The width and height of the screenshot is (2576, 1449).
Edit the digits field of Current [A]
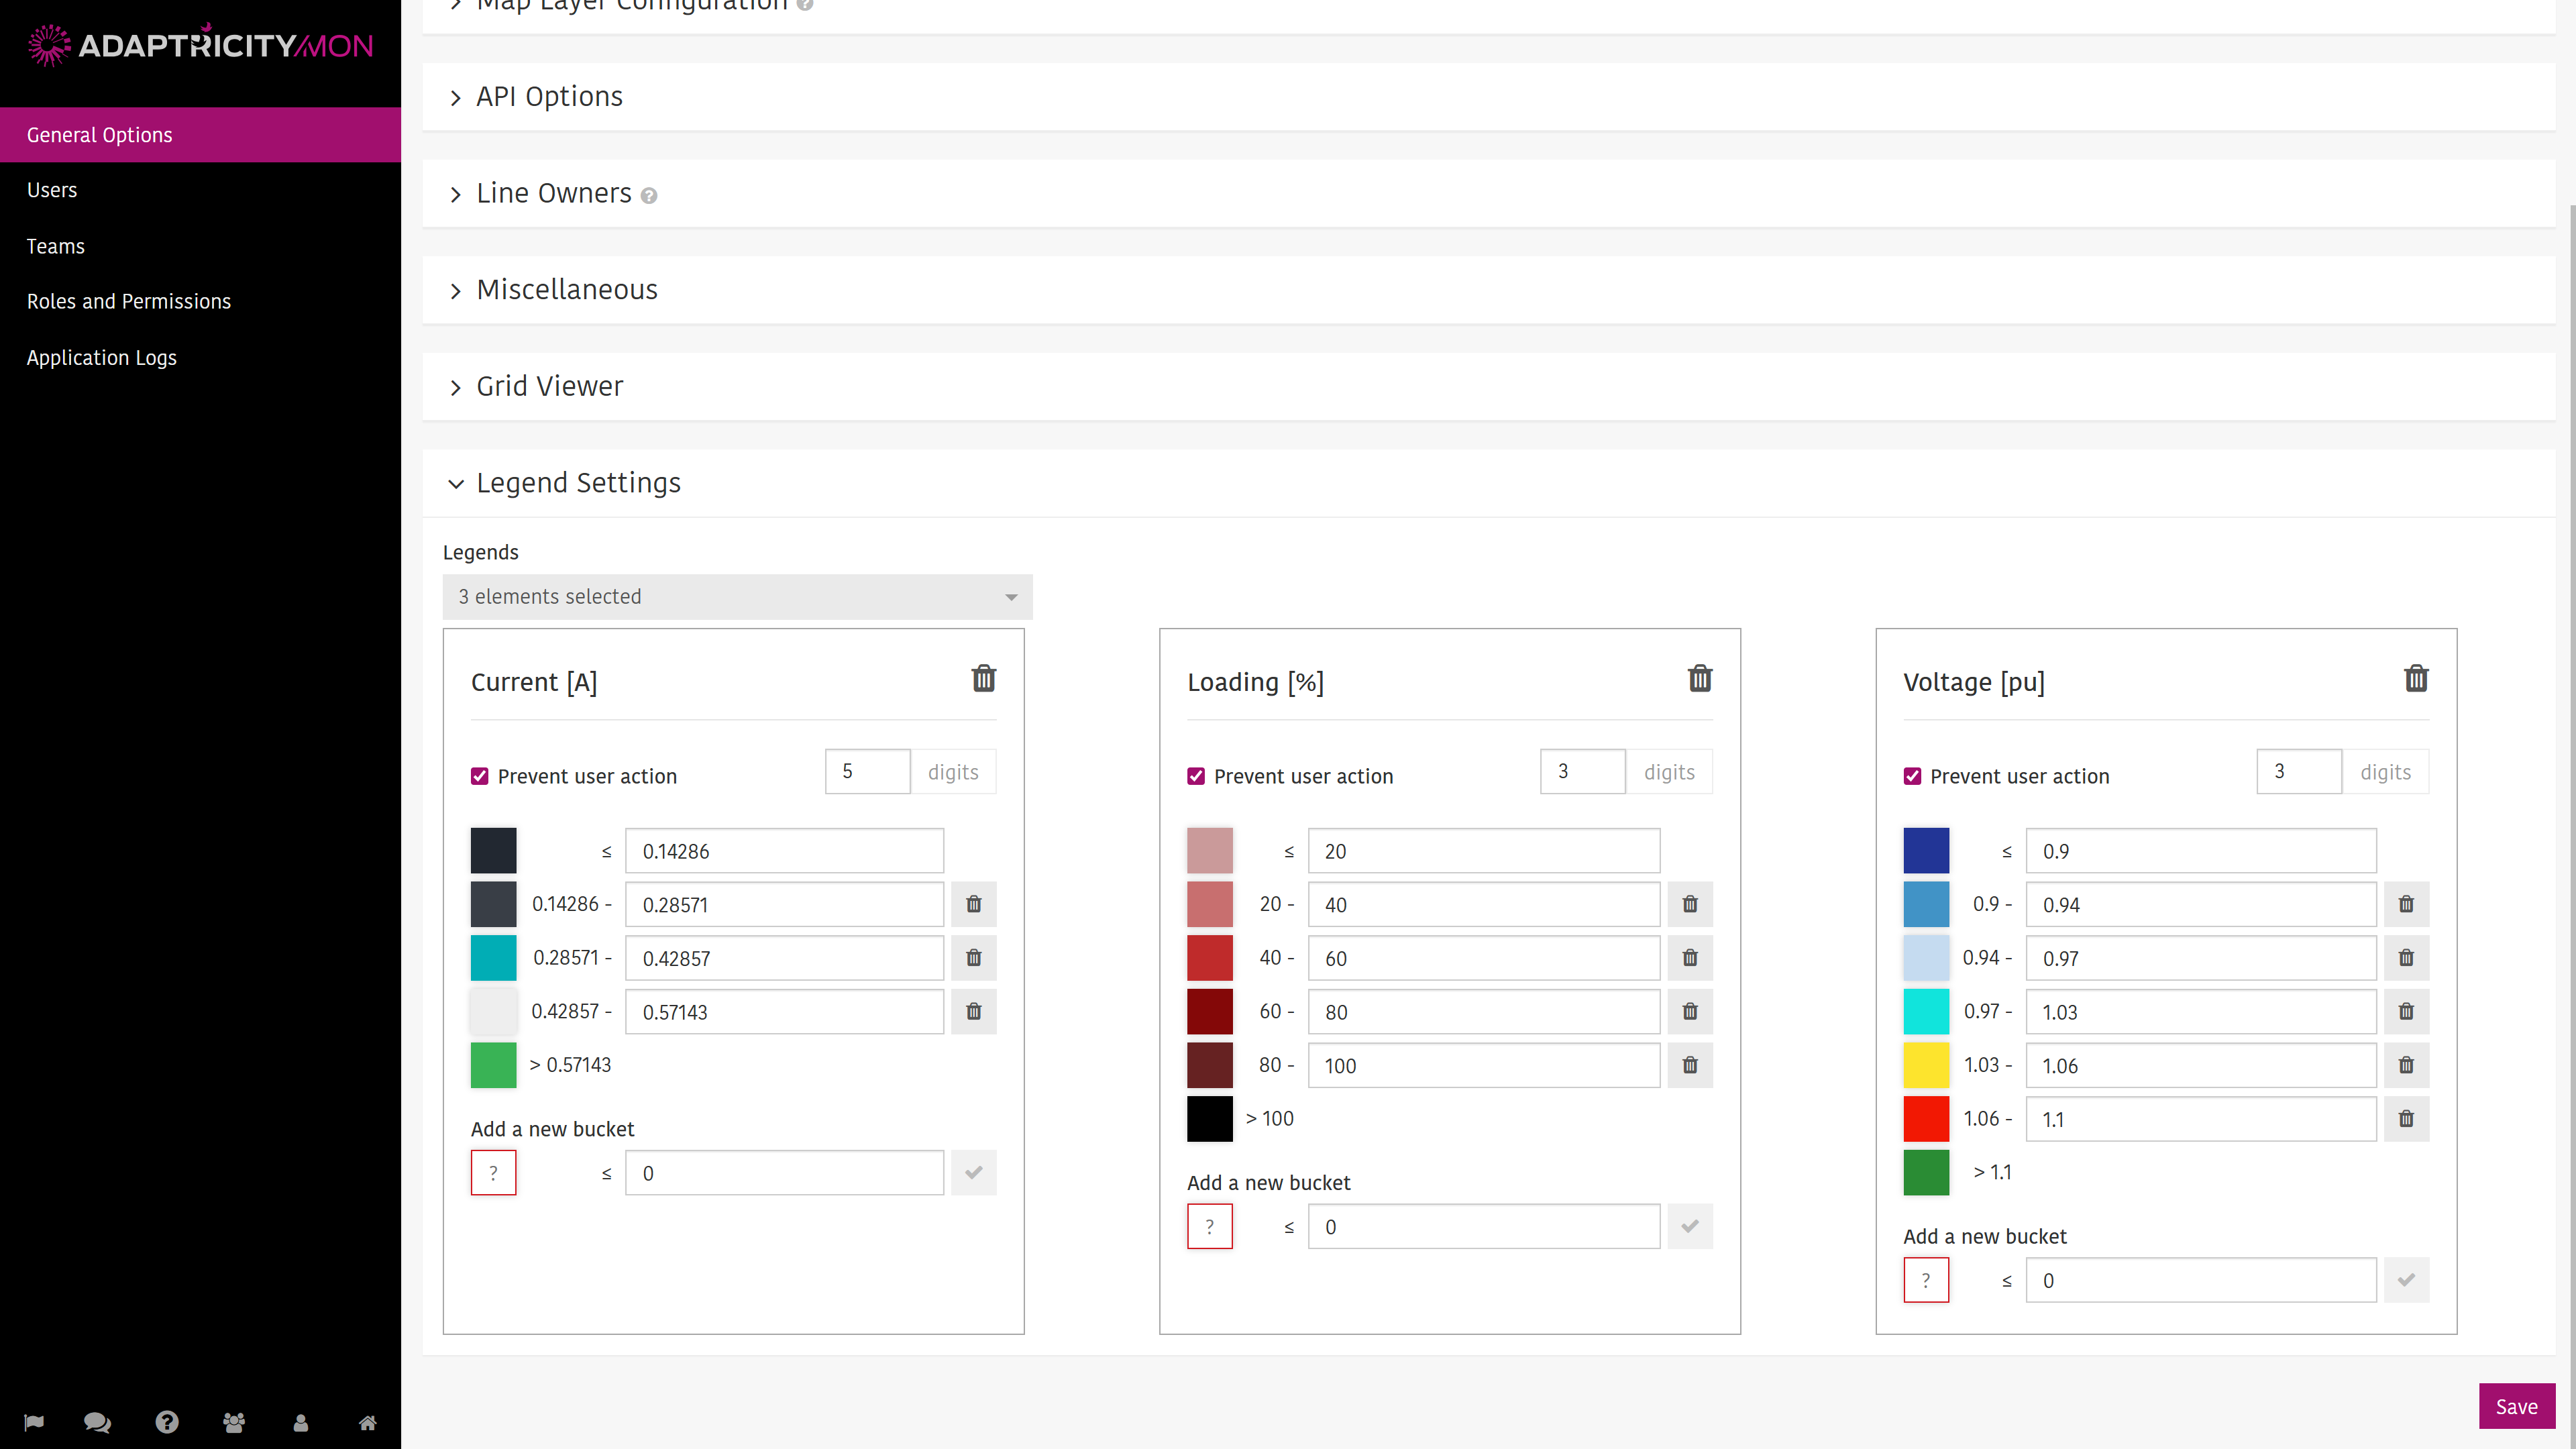(x=867, y=771)
